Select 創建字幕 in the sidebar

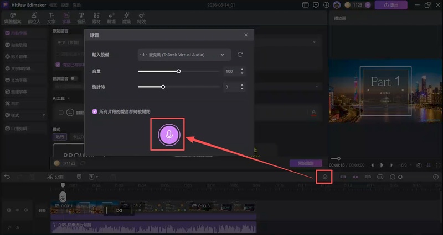click(24, 92)
